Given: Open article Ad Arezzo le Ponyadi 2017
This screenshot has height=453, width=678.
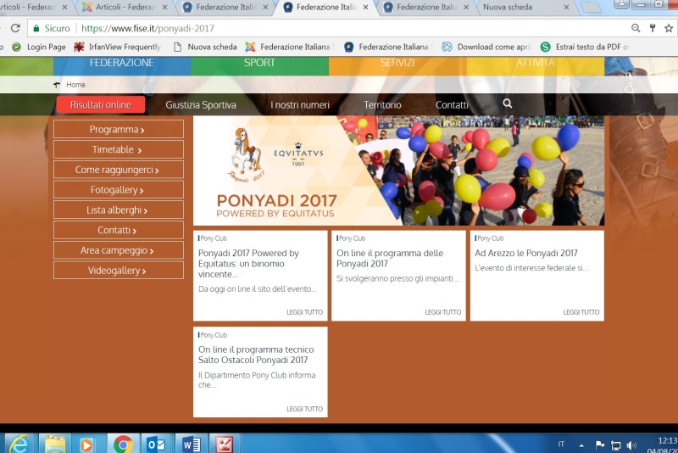Looking at the screenshot, I should pyautogui.click(x=526, y=253).
